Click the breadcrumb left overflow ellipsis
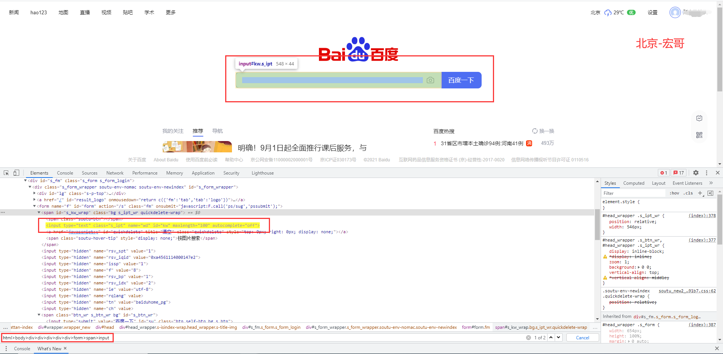Image resolution: width=723 pixels, height=354 pixels. tap(5, 328)
